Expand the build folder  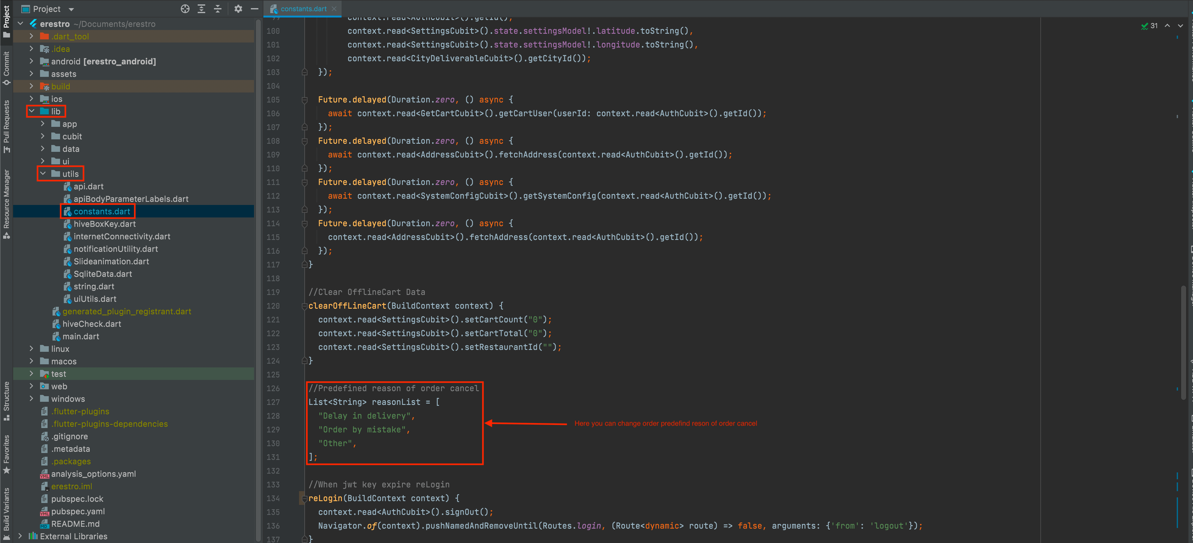[32, 86]
